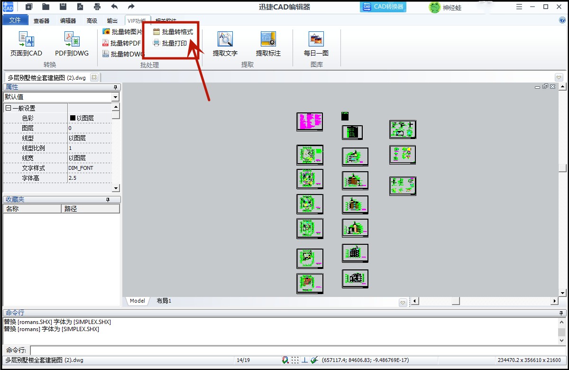The height and width of the screenshot is (370, 569).
Task: Toggle object snap icon in status bar
Action: 285,360
